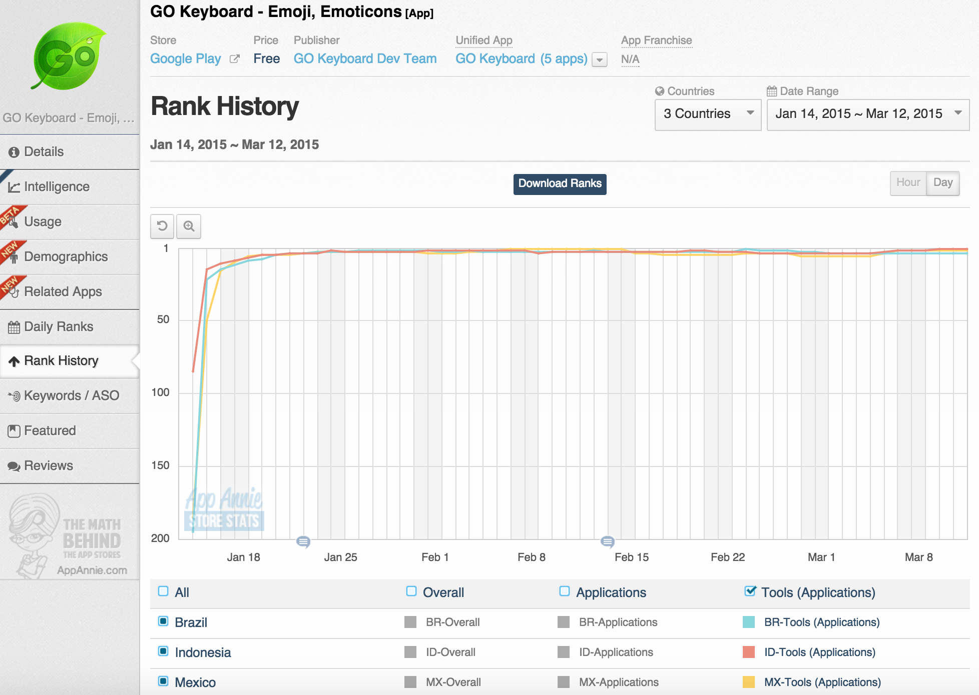Toggle the Brazil country checkbox
Viewport: 979px width, 695px height.
[x=163, y=621]
